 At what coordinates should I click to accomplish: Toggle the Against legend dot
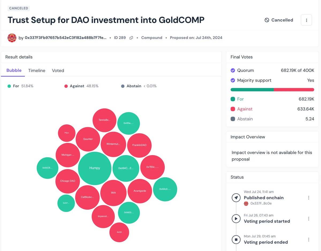pos(66,86)
